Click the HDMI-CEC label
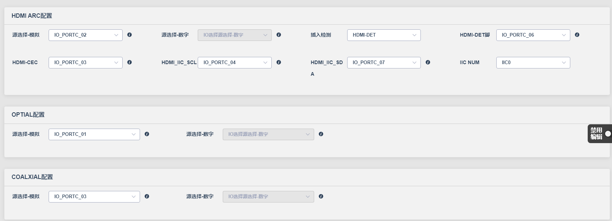Screen dimensions: 612x221 [x=25, y=63]
